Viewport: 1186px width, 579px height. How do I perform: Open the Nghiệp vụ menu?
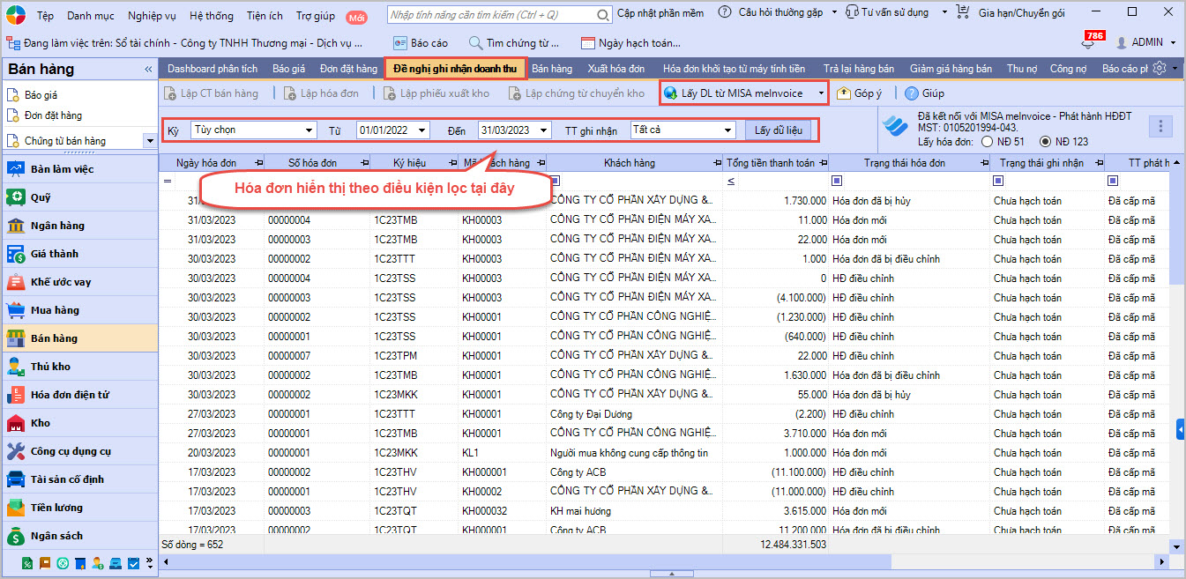152,16
